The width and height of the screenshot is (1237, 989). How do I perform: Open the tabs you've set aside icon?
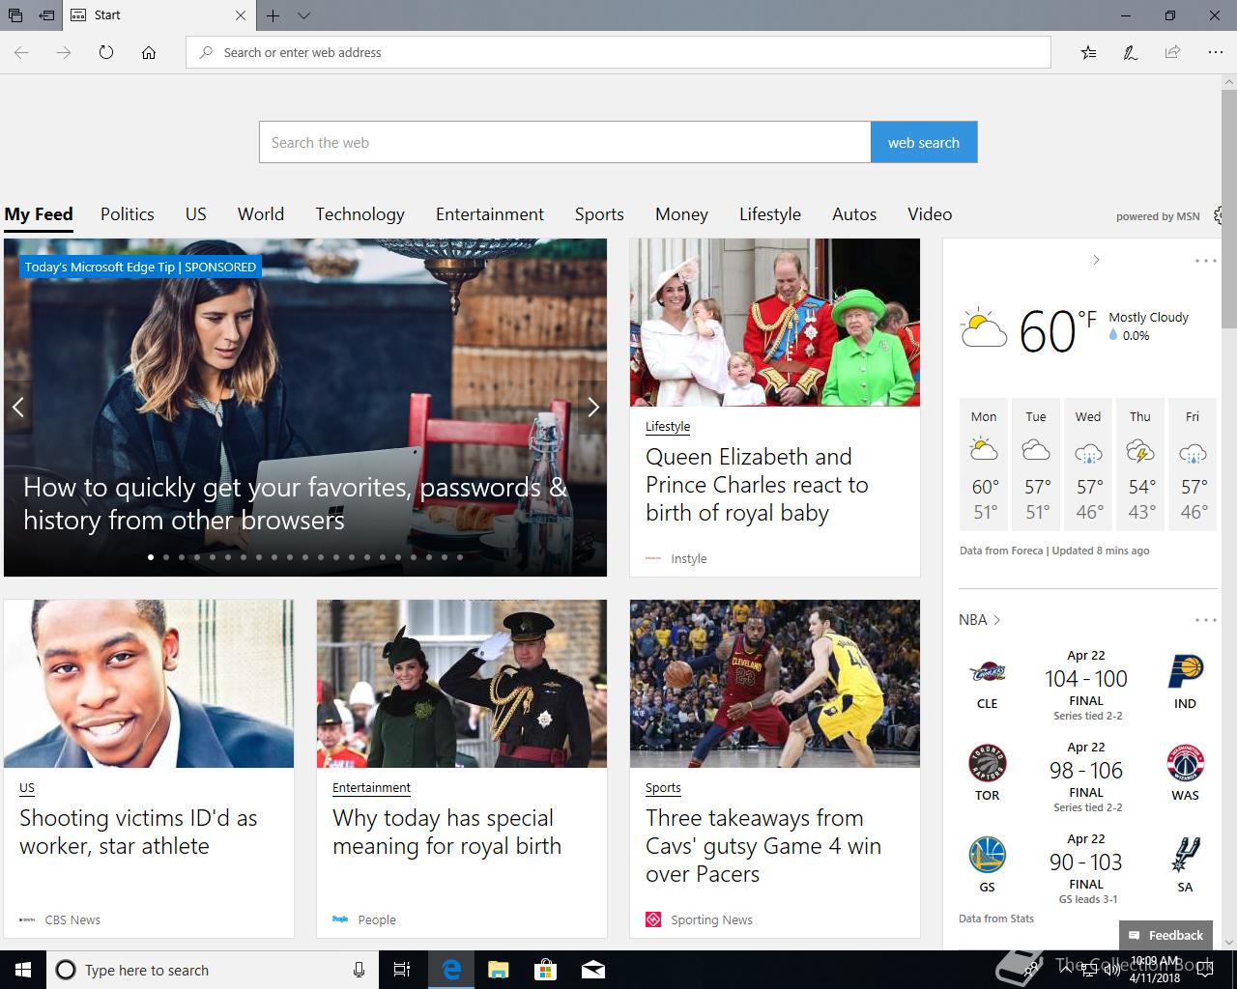15,15
